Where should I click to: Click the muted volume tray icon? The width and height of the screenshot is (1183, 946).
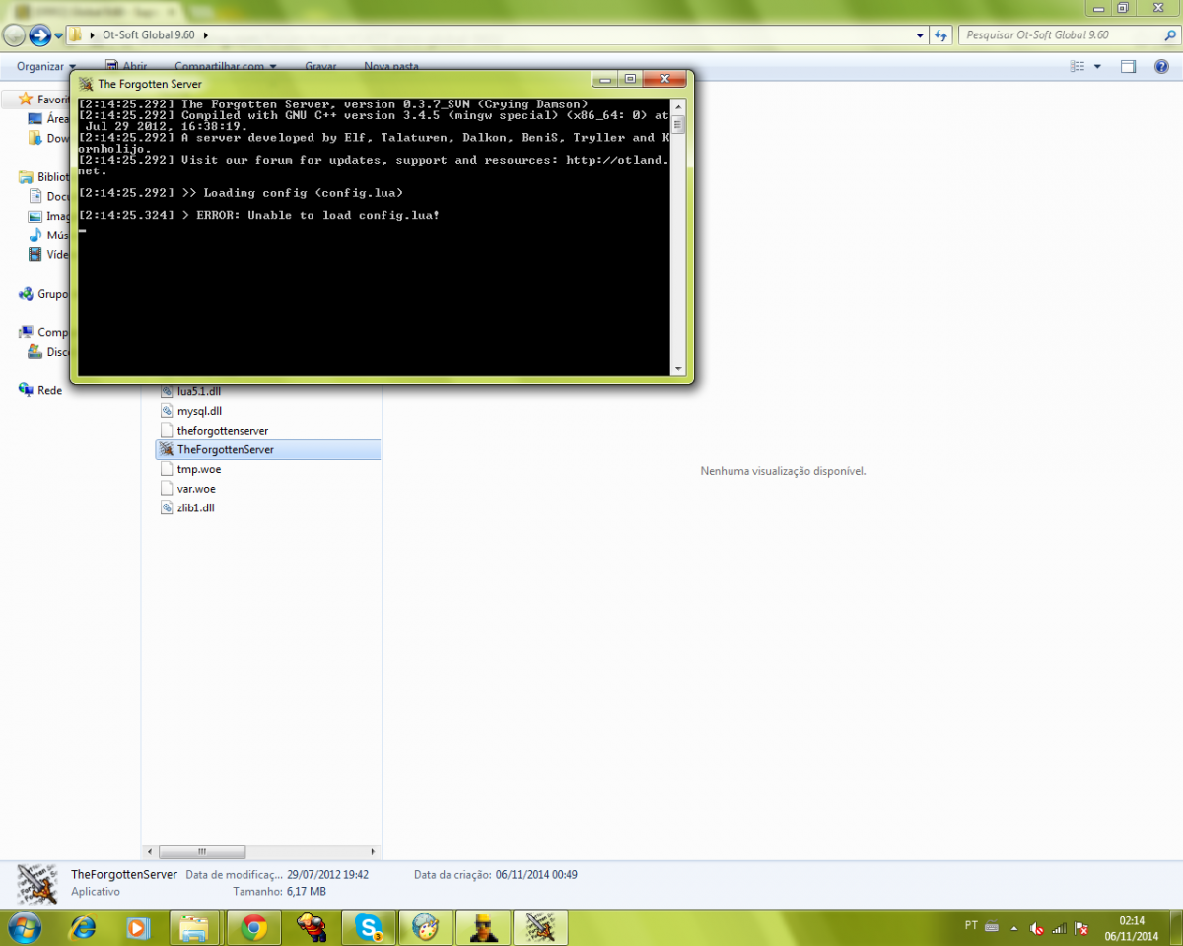click(1037, 928)
